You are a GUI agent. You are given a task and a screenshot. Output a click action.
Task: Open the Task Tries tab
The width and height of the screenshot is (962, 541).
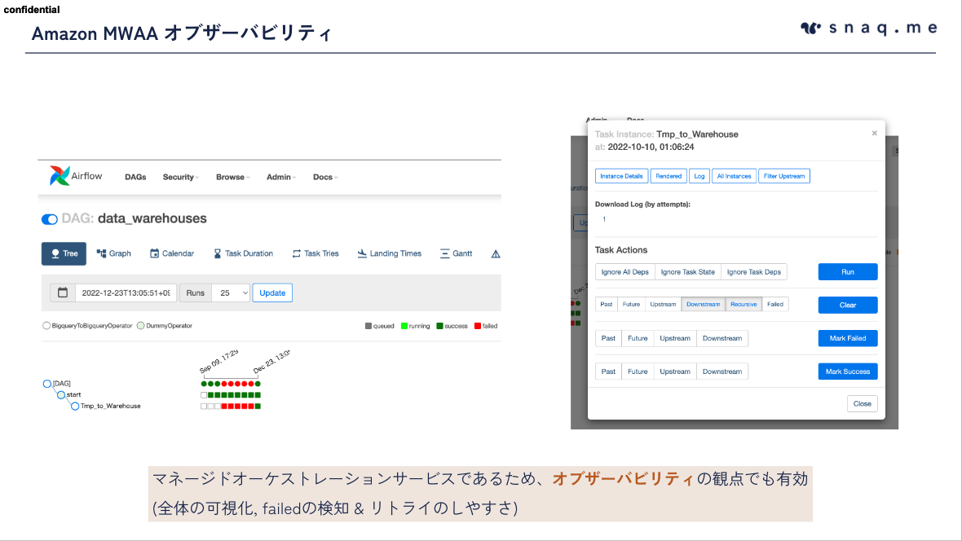click(x=316, y=253)
